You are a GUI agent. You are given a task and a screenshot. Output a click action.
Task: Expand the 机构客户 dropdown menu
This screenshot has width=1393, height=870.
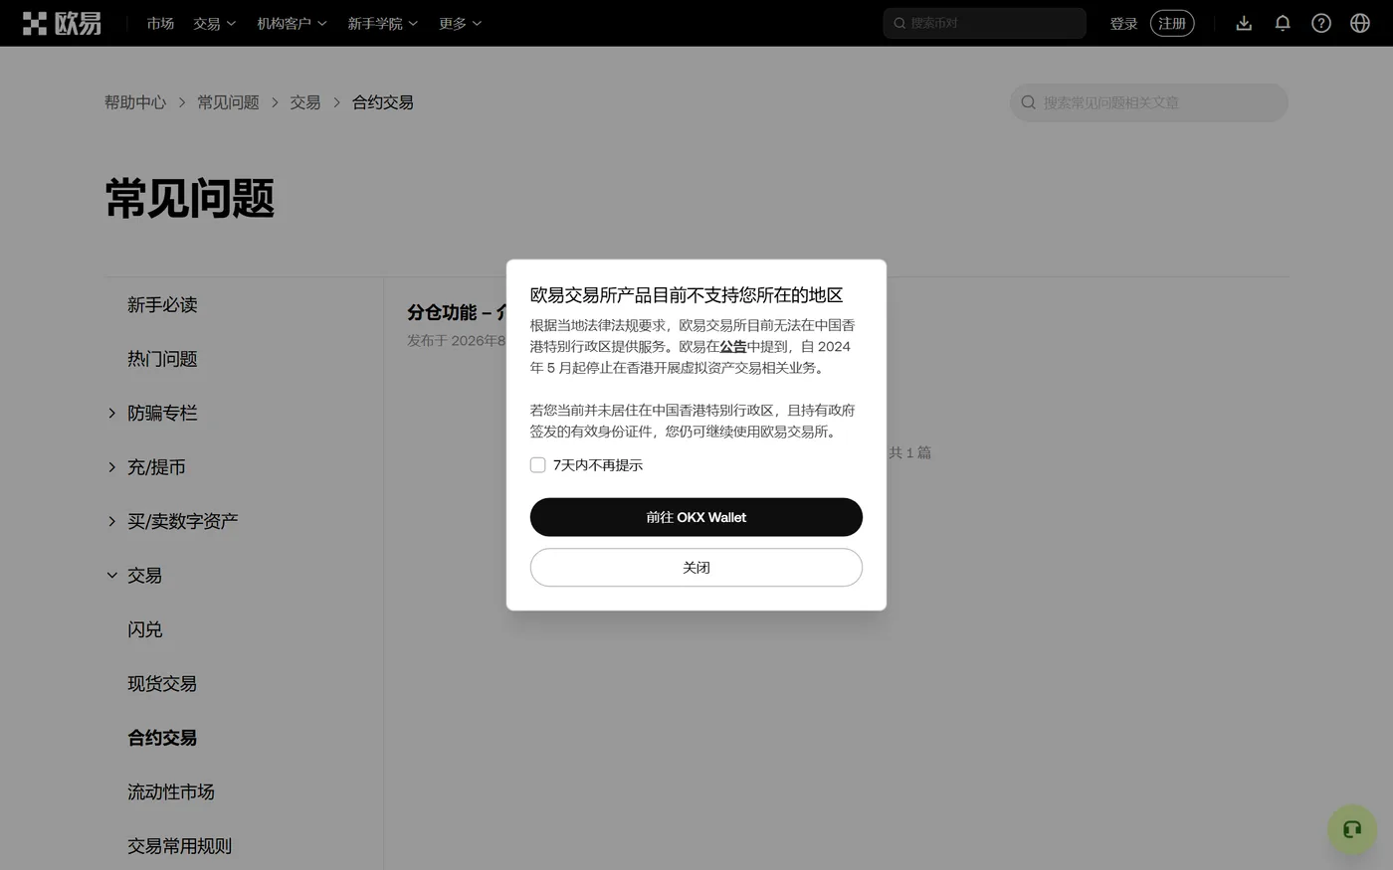point(292,23)
